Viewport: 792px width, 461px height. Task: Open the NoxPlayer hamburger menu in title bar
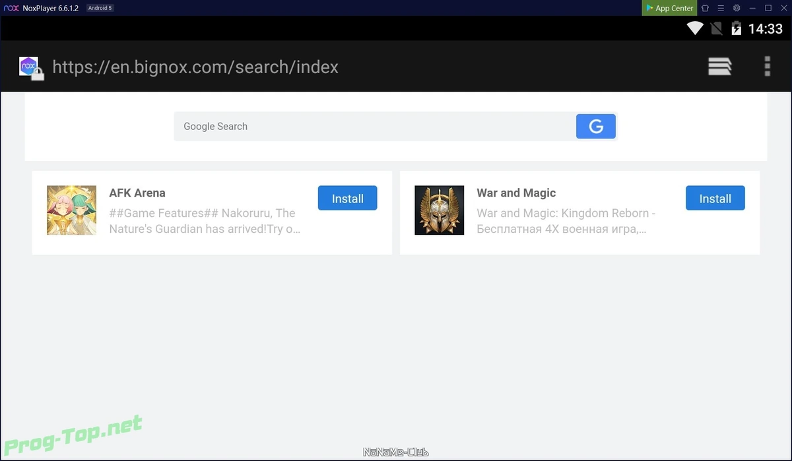pyautogui.click(x=721, y=8)
